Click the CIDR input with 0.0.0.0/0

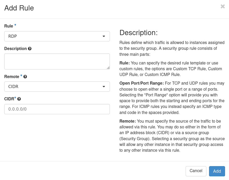[57, 109]
